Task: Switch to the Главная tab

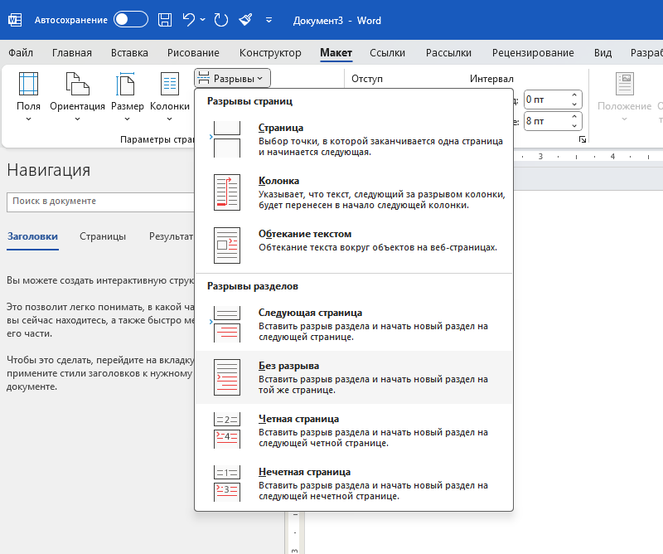Action: point(72,52)
